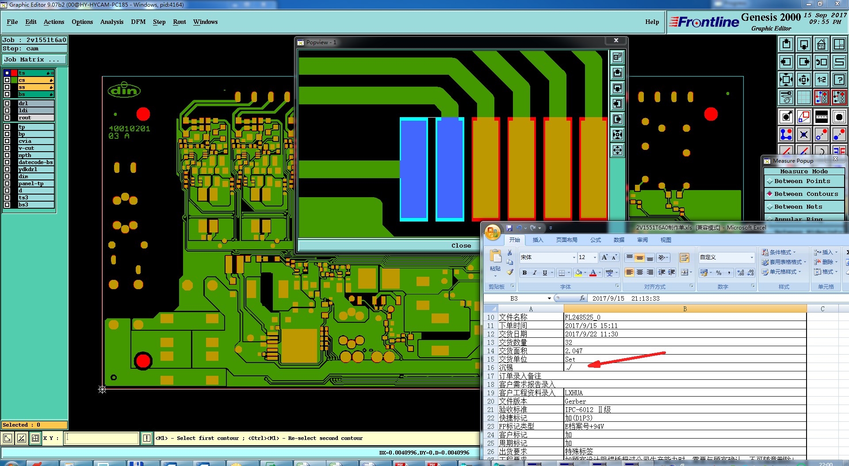Viewport: 849px width, 466px height.
Task: Select Between Points measure mode
Action: tap(804, 181)
